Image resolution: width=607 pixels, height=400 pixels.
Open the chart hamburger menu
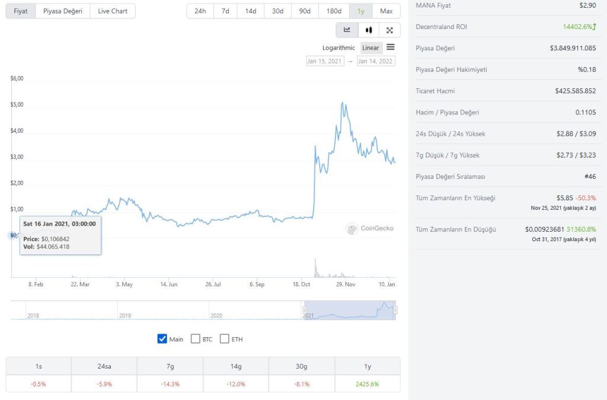point(391,47)
